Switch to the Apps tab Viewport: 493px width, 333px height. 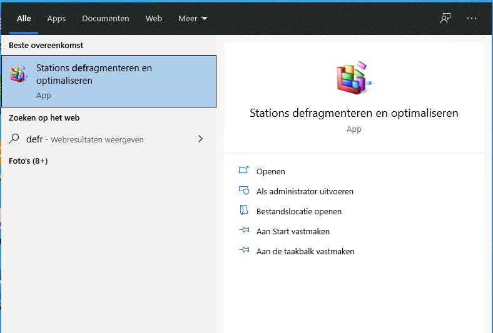pos(56,19)
